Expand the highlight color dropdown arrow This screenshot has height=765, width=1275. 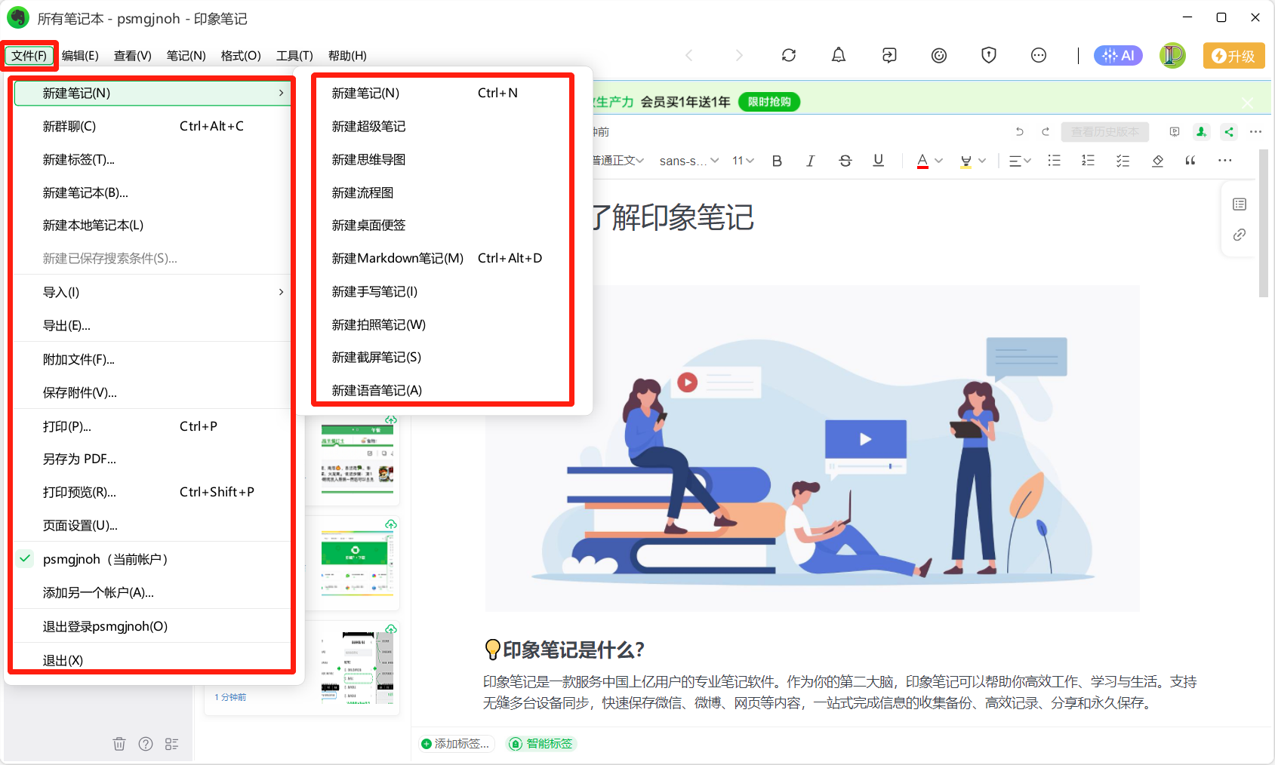click(x=982, y=161)
